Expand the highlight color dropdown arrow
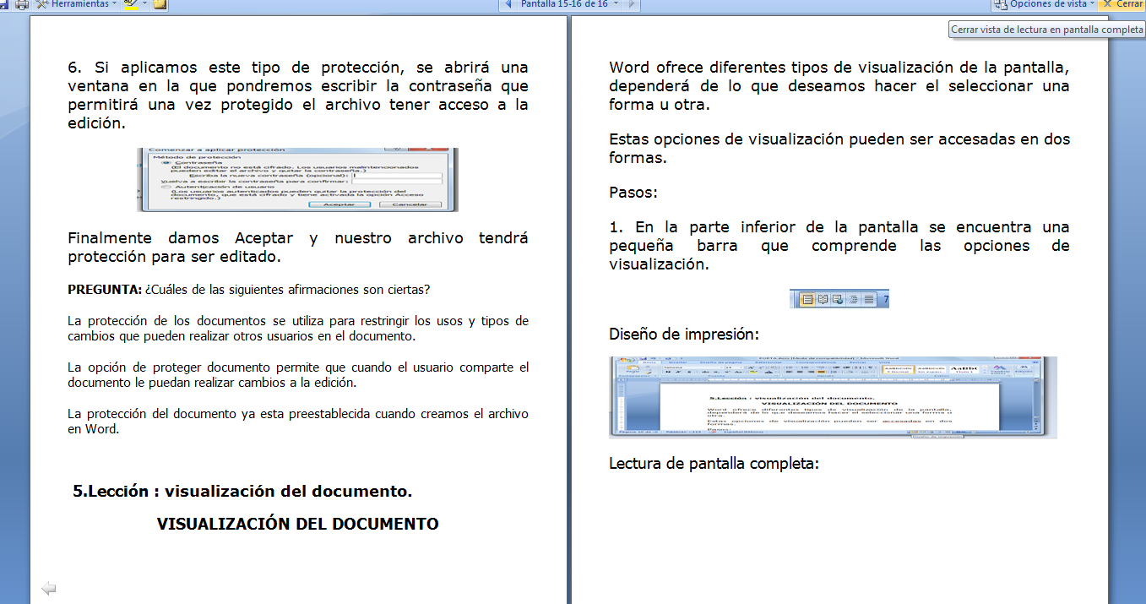The width and height of the screenshot is (1146, 604). click(x=144, y=4)
